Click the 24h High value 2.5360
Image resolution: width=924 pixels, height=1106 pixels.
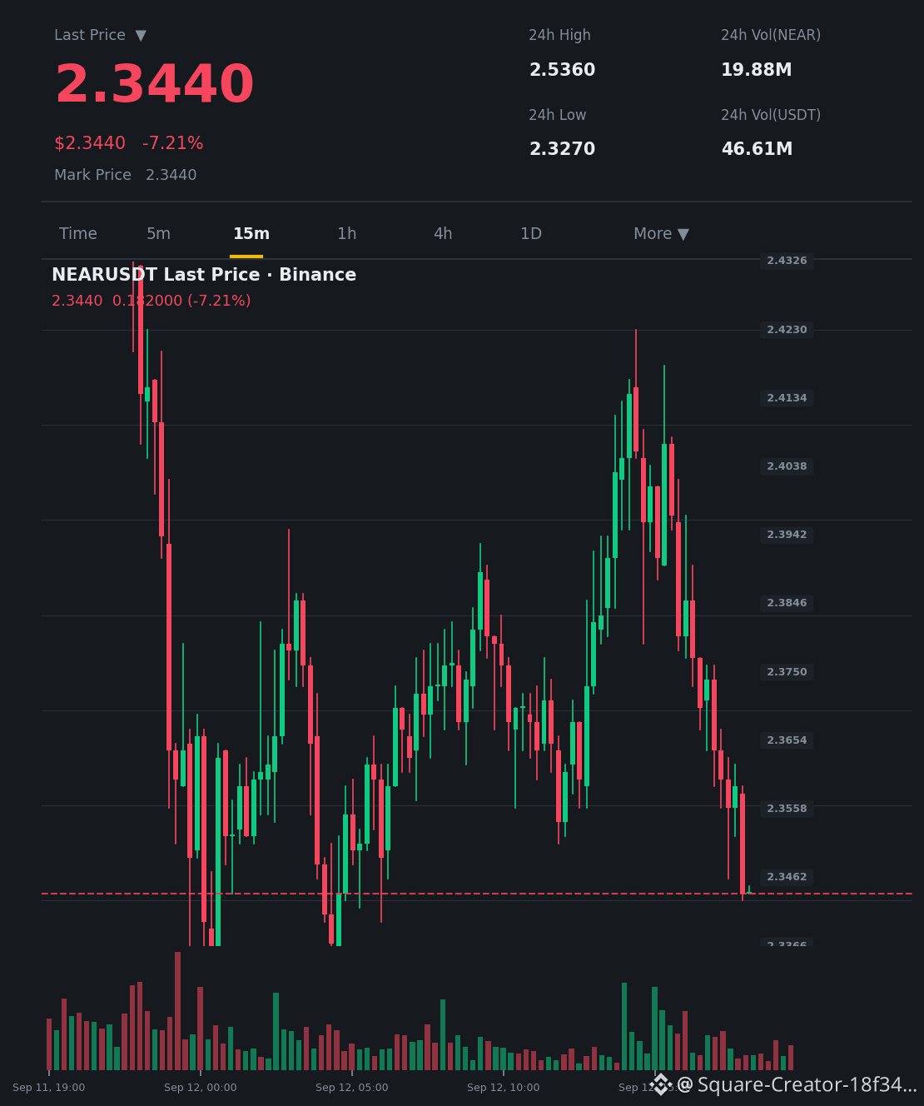tap(563, 70)
